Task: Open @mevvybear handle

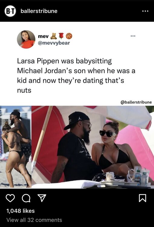Action: coord(54,43)
